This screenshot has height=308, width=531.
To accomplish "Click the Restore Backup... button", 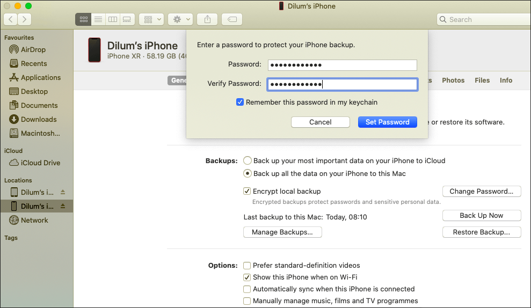I will click(x=482, y=232).
